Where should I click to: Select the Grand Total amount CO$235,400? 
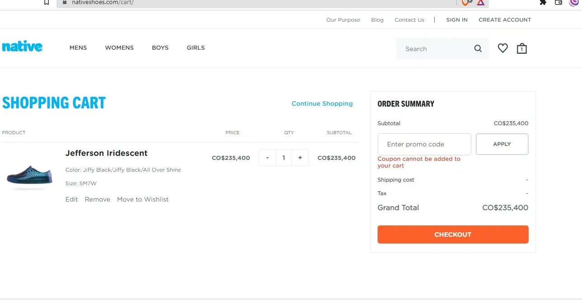(x=505, y=208)
